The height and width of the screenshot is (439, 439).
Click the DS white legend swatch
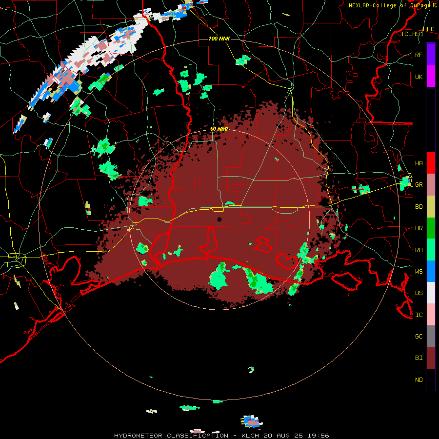431,293
